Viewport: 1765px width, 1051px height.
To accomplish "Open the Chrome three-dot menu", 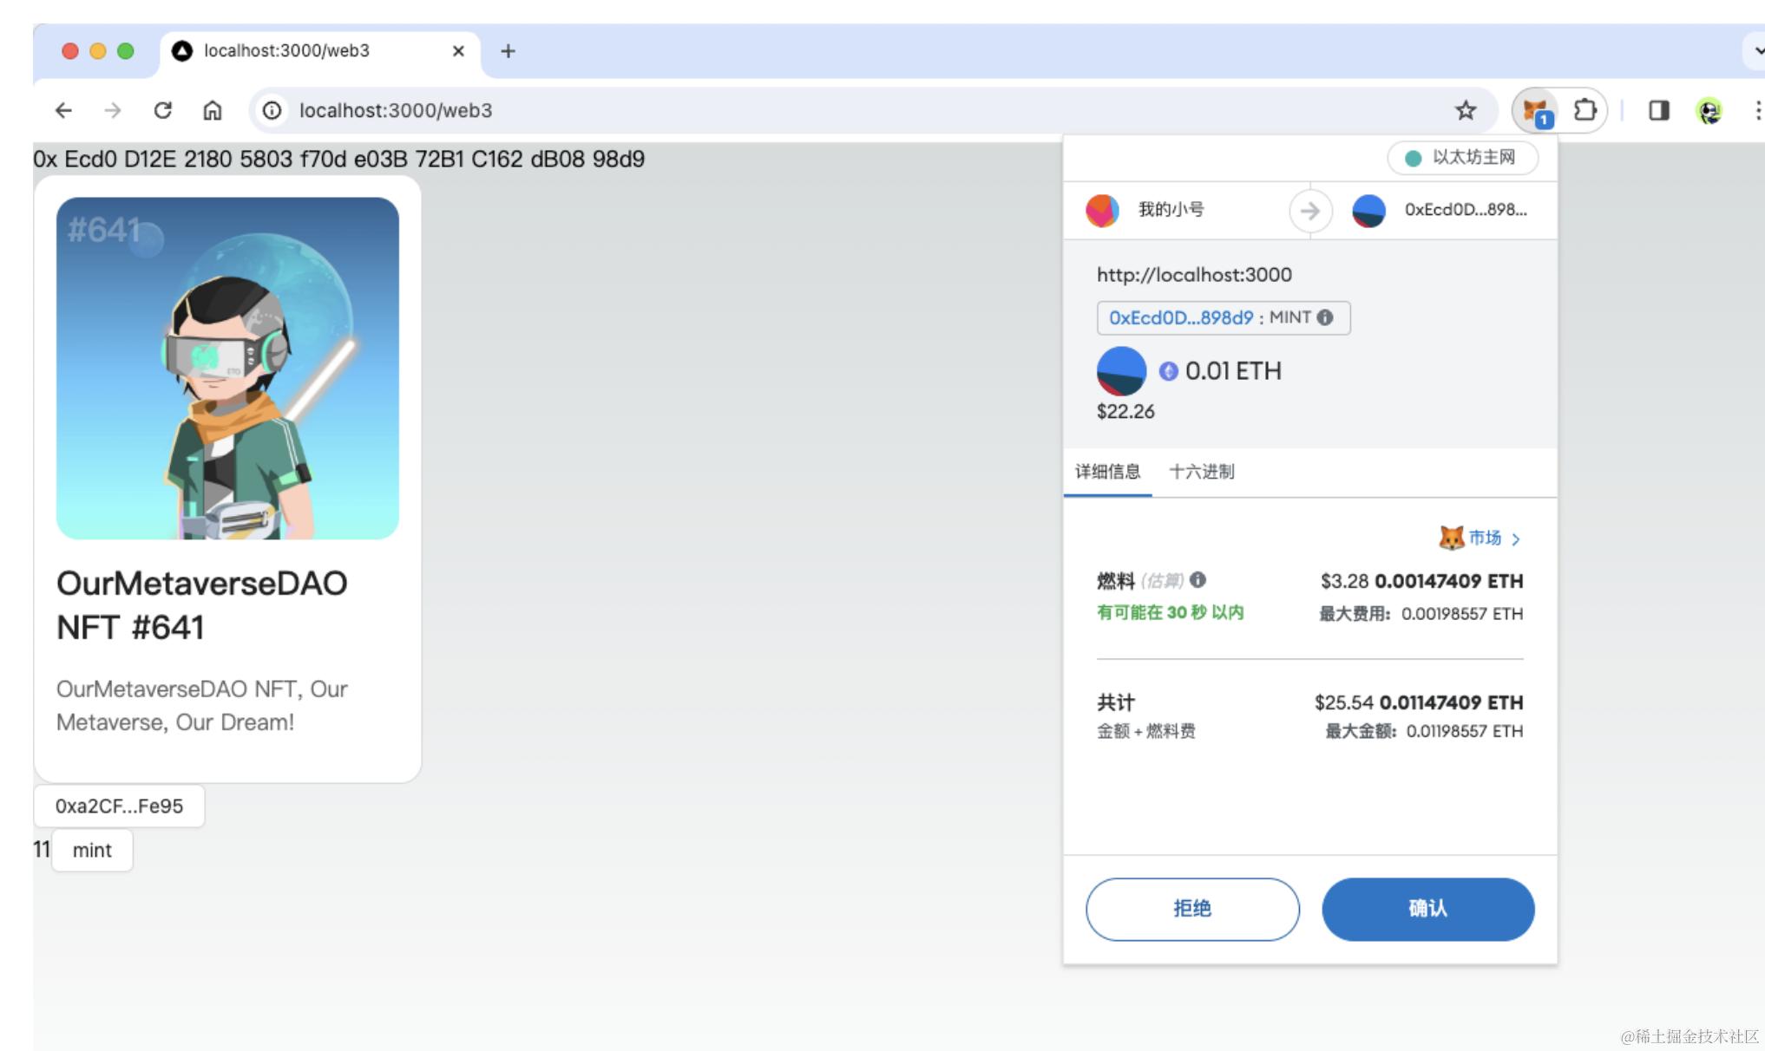I will coord(1756,111).
